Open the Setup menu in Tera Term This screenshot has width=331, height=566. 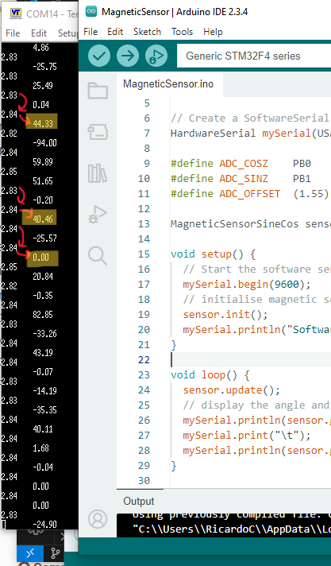[67, 33]
